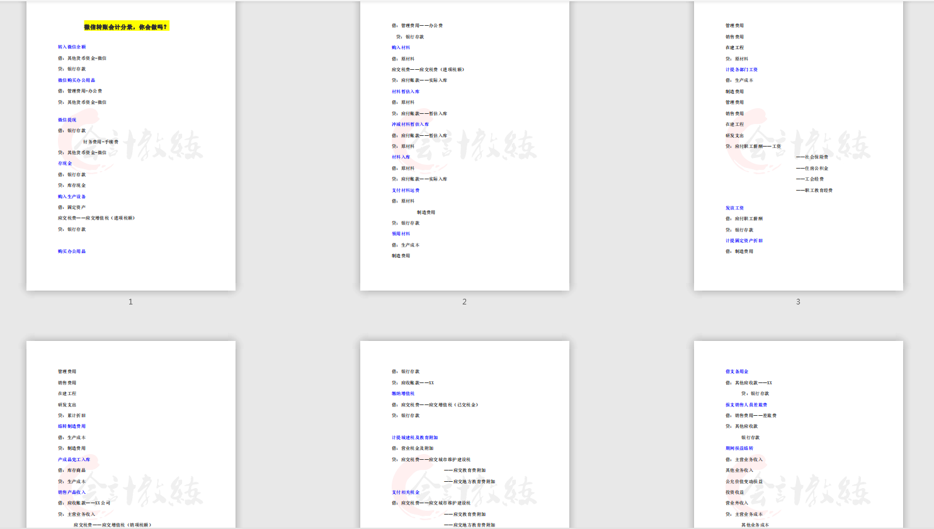The width and height of the screenshot is (934, 529).
Task: Click the blue heading 支付相关税金
Action: (x=406, y=493)
